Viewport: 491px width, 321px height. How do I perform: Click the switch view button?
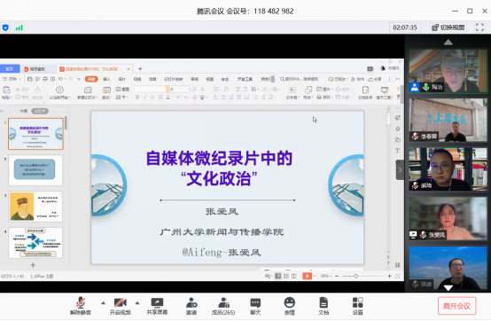(448, 27)
